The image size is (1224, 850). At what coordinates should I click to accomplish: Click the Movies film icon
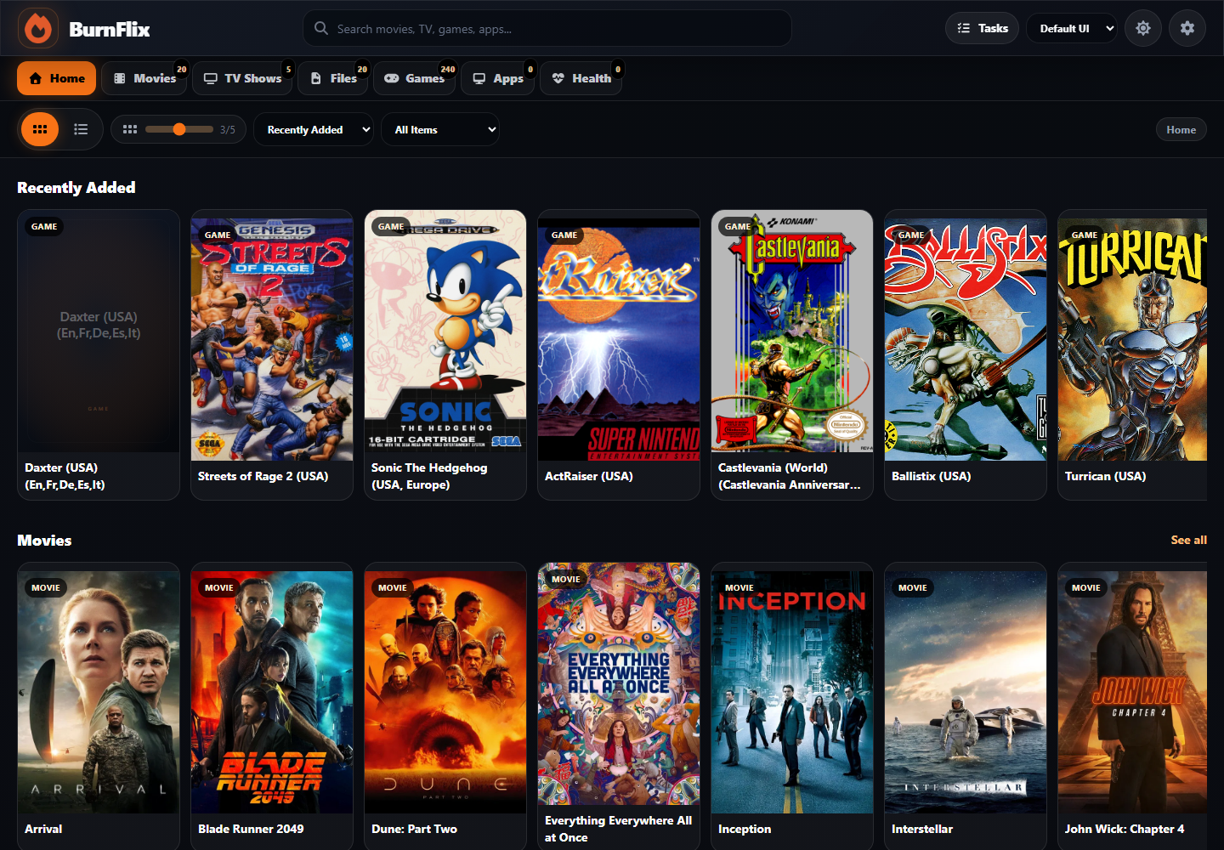(120, 78)
